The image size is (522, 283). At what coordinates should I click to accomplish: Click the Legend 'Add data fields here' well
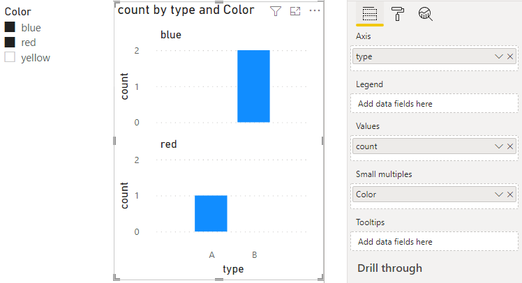(434, 104)
